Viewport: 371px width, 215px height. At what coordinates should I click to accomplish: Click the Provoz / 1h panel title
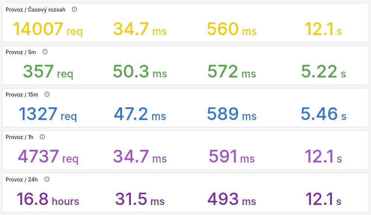19,137
